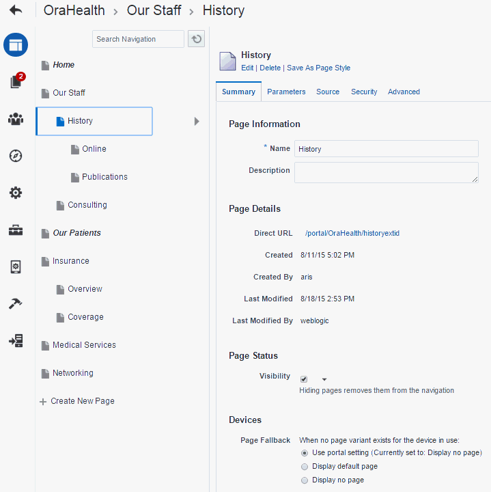491x492 pixels.
Task: Select the History label in the tree
Action: pos(80,121)
